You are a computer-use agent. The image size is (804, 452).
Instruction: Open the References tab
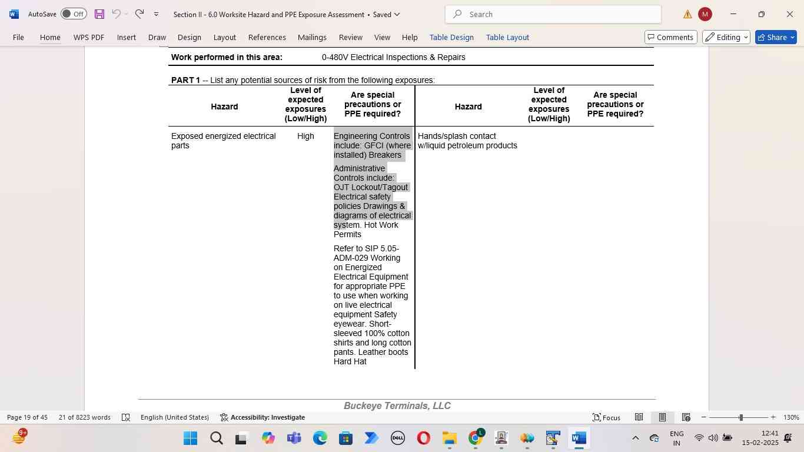point(267,37)
